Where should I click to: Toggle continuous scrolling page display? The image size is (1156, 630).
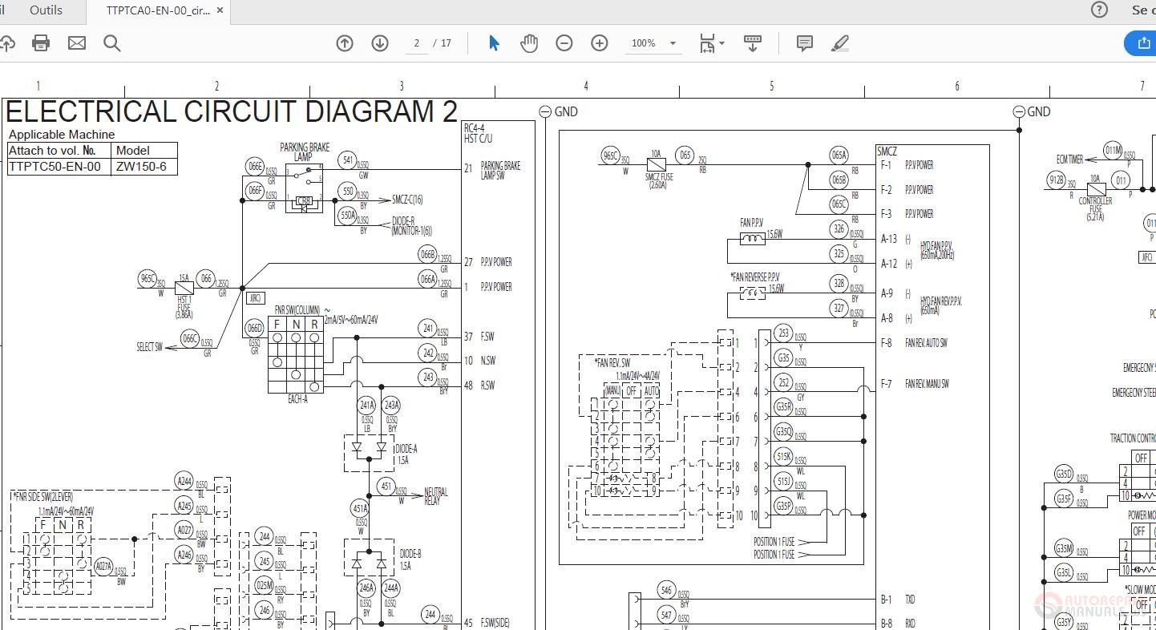pyautogui.click(x=752, y=43)
